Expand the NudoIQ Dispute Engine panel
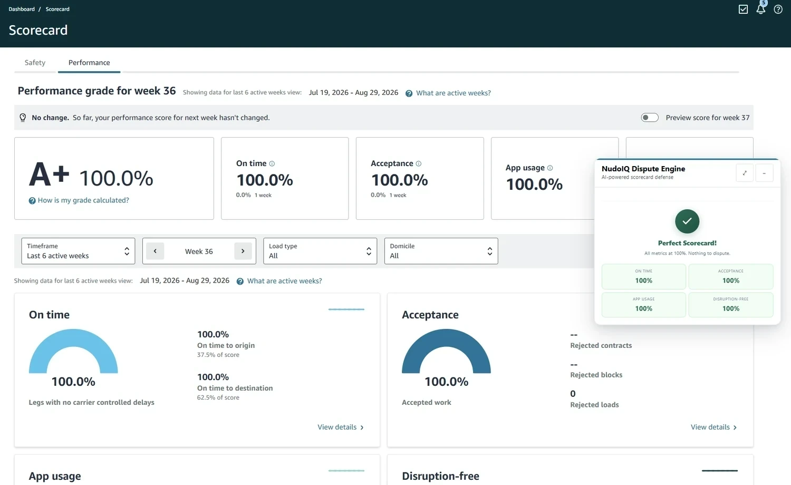The image size is (791, 485). 745,173
